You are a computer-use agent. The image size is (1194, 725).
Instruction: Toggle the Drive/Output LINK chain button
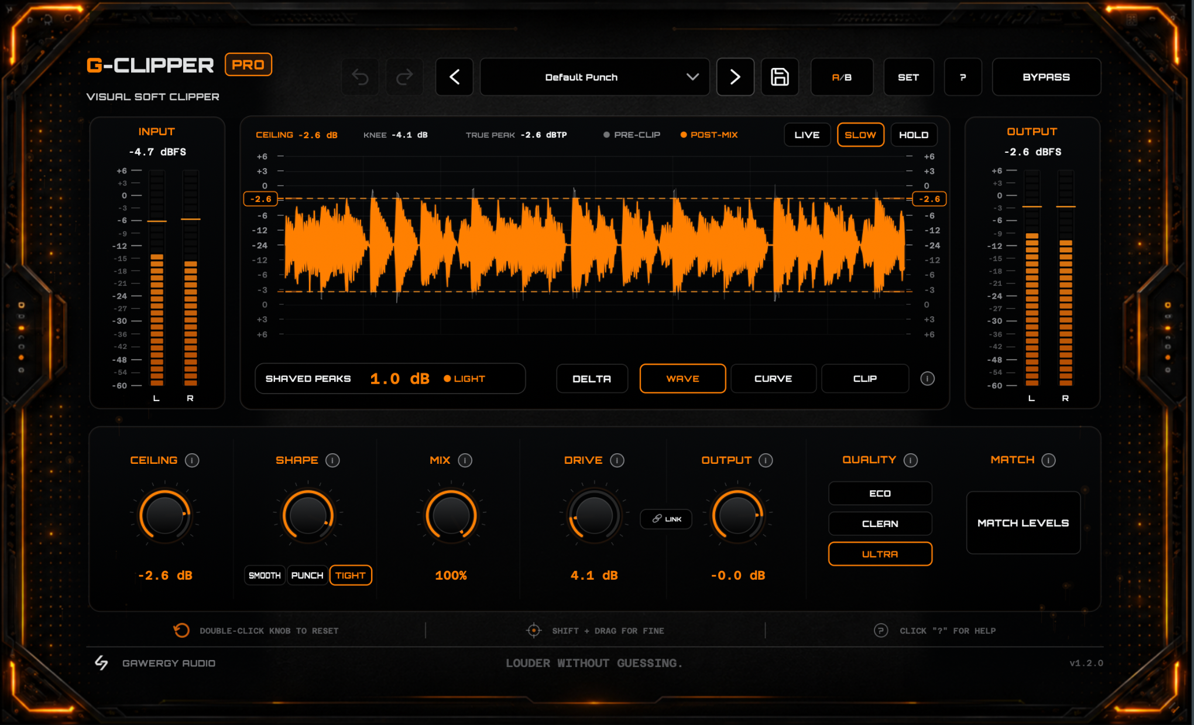[x=666, y=519]
